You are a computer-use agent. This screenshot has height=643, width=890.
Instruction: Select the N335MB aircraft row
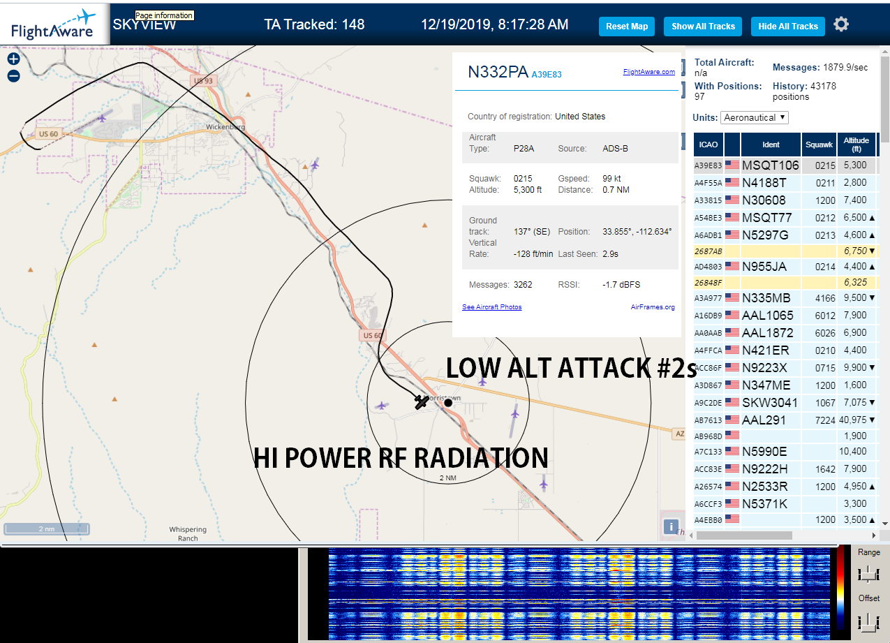click(x=785, y=297)
